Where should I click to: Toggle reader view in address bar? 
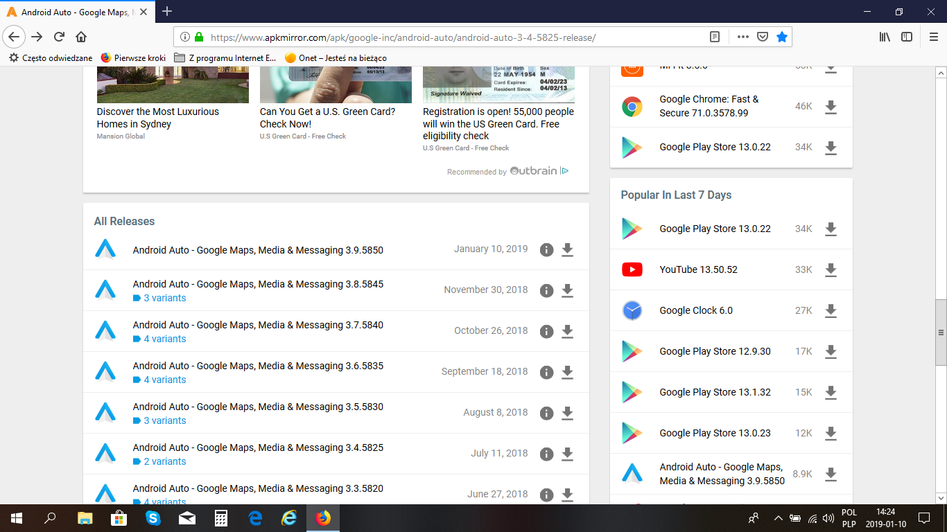(715, 37)
